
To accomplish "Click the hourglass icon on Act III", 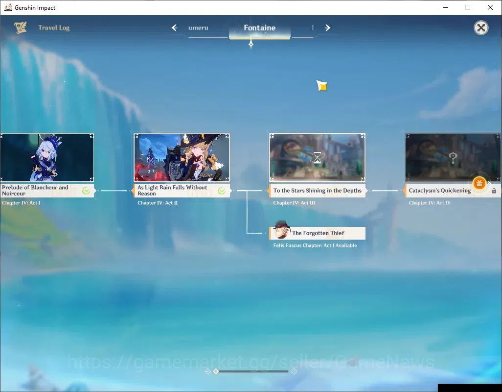I will tap(317, 158).
